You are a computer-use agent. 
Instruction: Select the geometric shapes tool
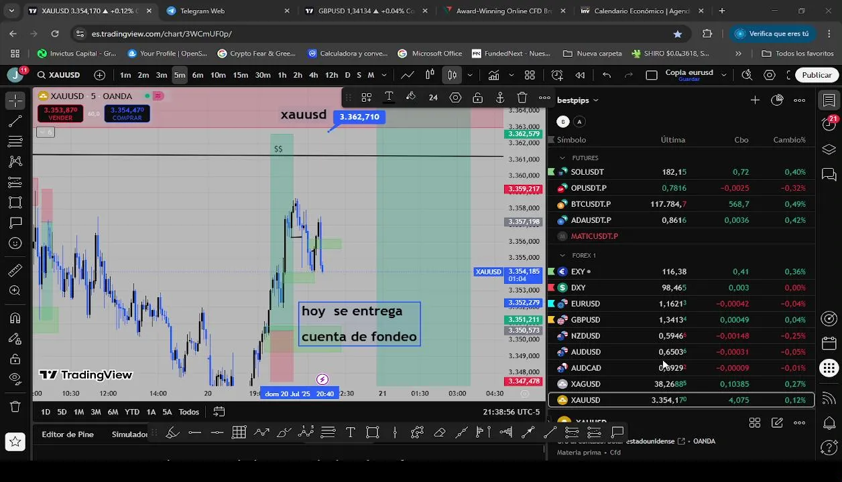[15, 202]
